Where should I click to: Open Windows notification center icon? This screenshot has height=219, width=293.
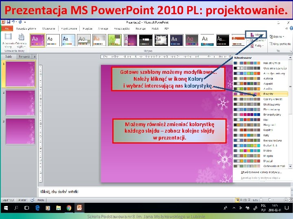point(286,208)
